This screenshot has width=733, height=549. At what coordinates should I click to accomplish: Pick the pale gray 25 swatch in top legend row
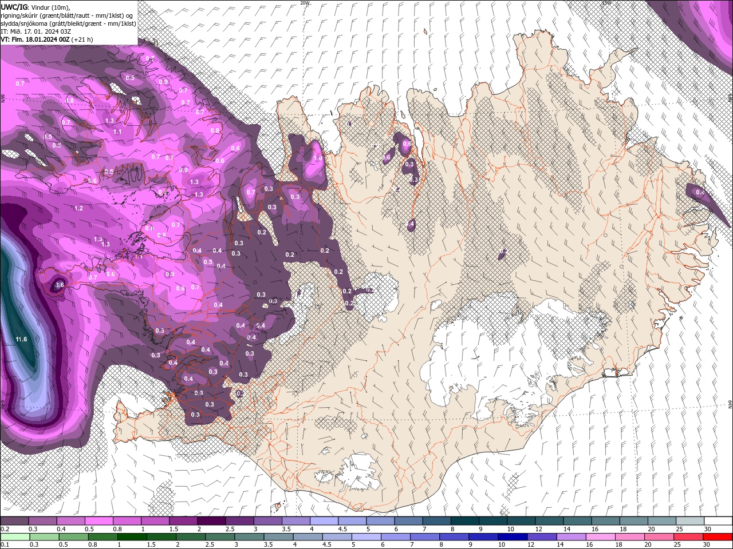tap(690, 521)
